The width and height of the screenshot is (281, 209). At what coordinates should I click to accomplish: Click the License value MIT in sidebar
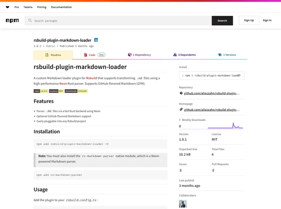(x=214, y=140)
